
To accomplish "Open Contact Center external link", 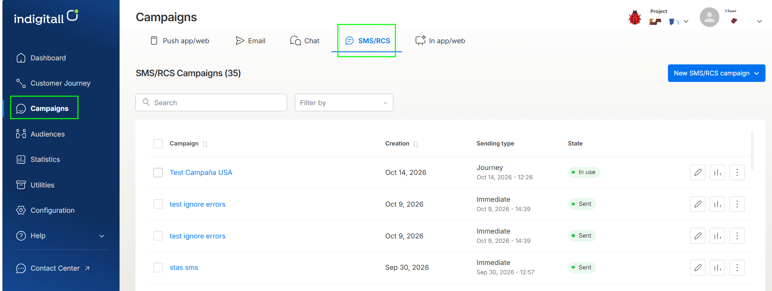I will pyautogui.click(x=53, y=268).
